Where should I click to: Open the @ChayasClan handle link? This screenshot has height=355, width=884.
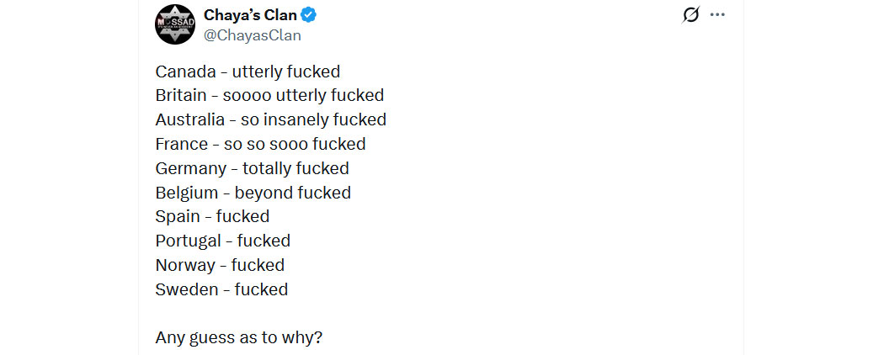coord(253,35)
